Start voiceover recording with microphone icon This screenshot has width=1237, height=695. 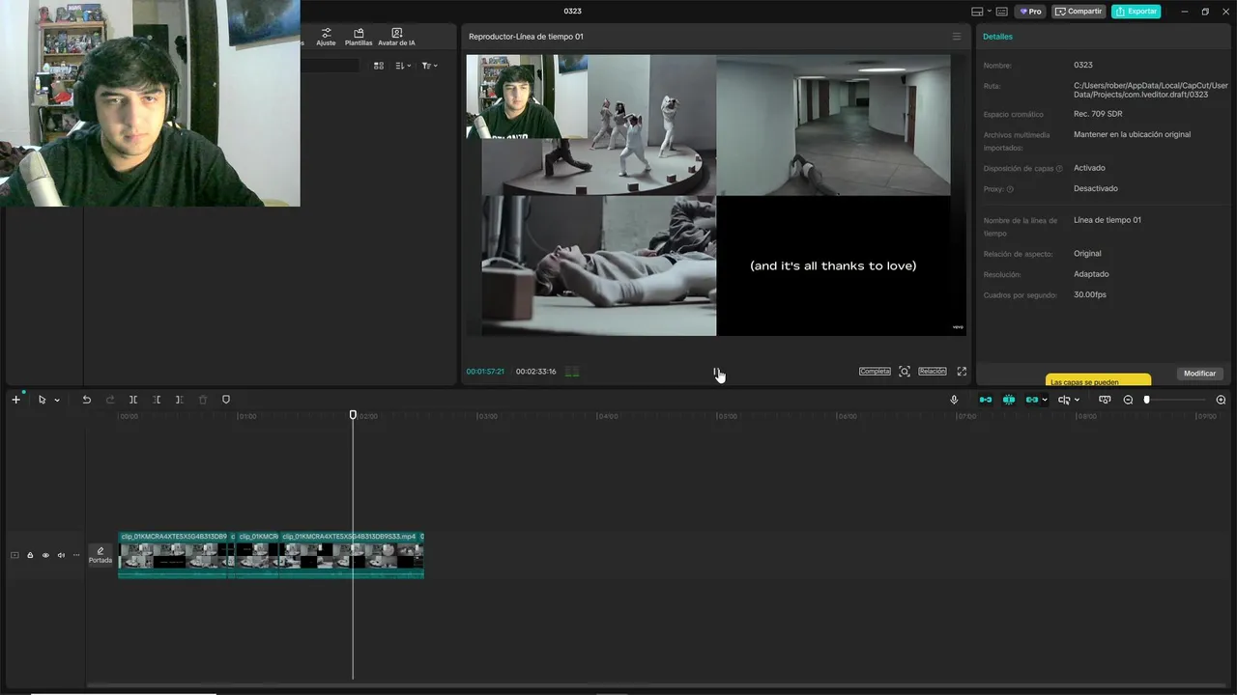pos(954,400)
